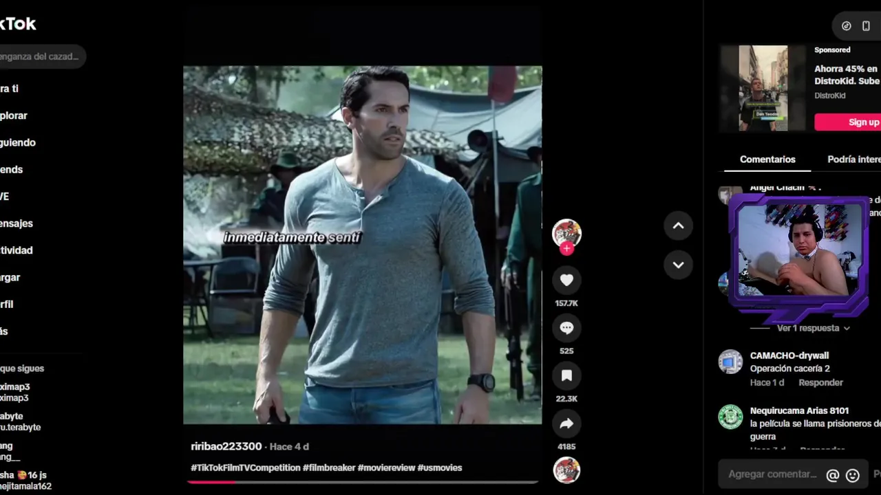Share the video using the arrow icon

coord(566,423)
